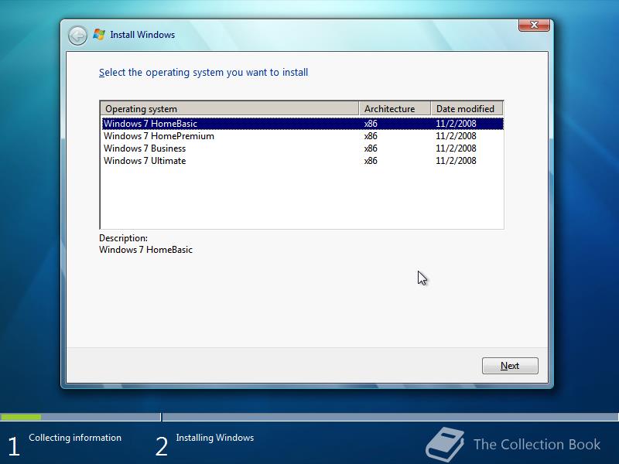Screen dimensions: 619x464
Task: Click x86 architecture in HomeBasic row
Action: 371,124
